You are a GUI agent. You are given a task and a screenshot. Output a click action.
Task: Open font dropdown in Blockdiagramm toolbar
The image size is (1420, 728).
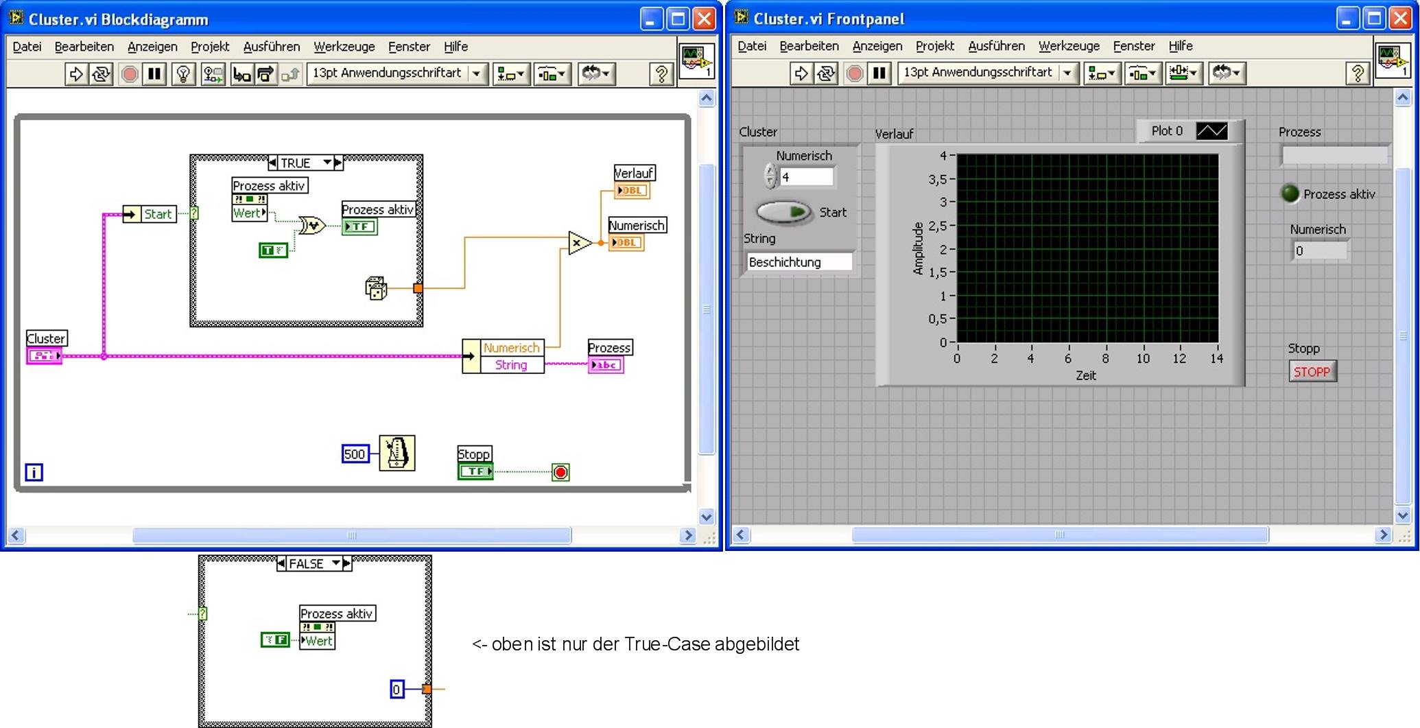point(398,73)
